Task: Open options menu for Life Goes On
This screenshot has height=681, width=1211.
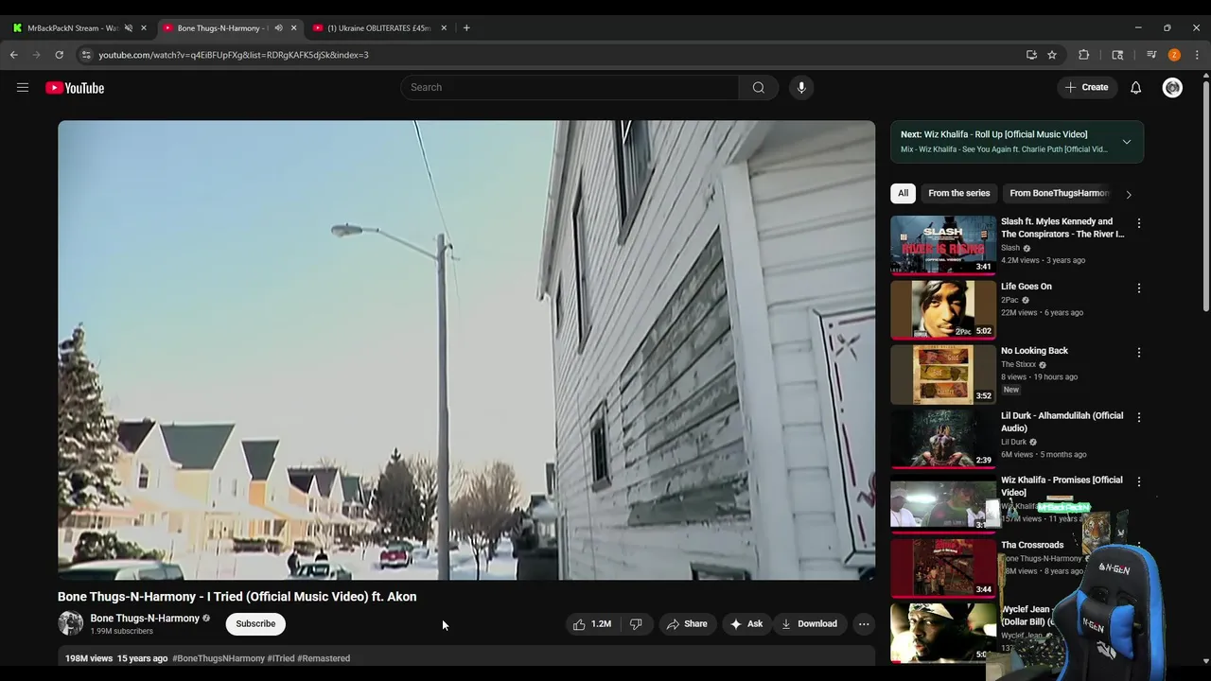Action: (x=1138, y=288)
